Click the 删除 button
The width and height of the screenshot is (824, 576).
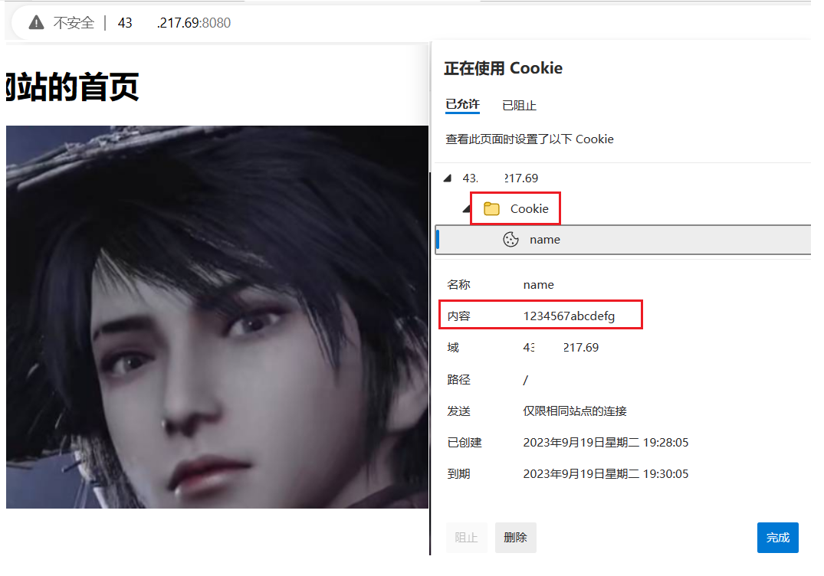[x=516, y=537]
